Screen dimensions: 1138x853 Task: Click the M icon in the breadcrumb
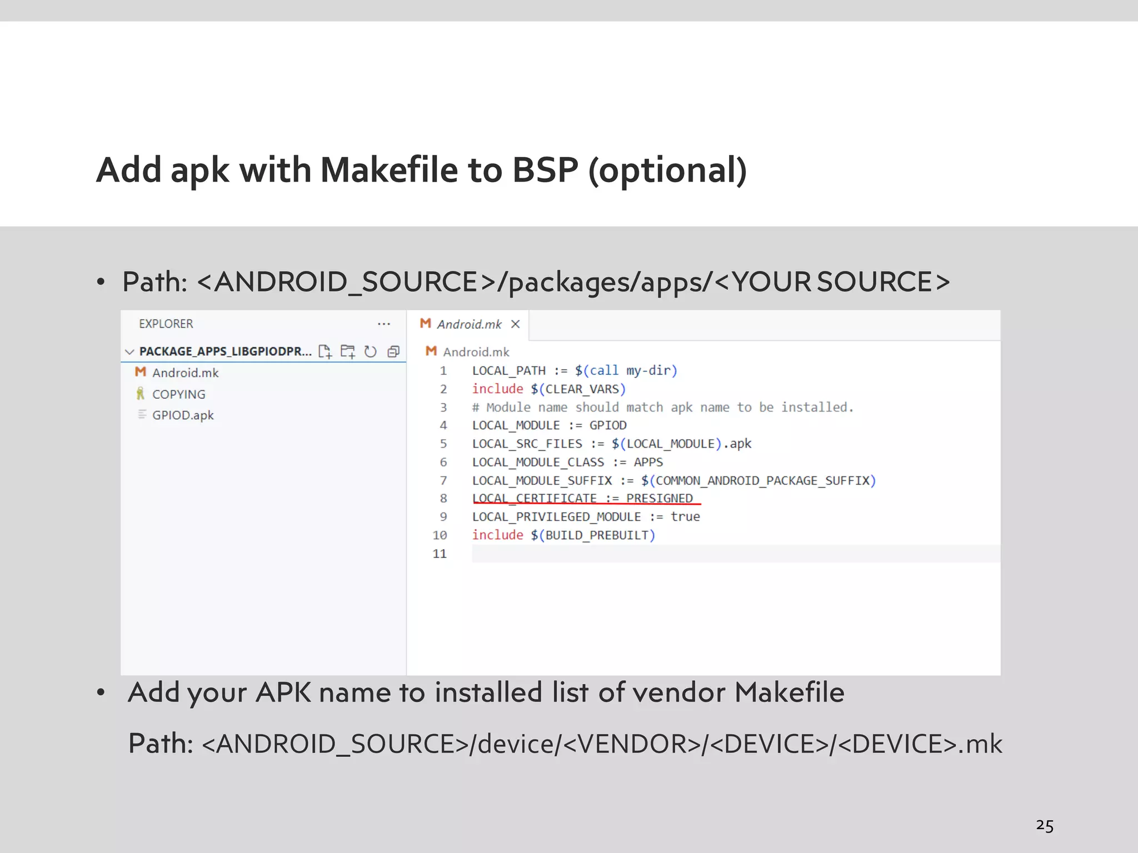click(x=431, y=351)
